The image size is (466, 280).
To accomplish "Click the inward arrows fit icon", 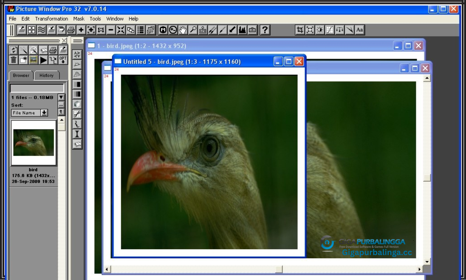I will click(x=121, y=30).
